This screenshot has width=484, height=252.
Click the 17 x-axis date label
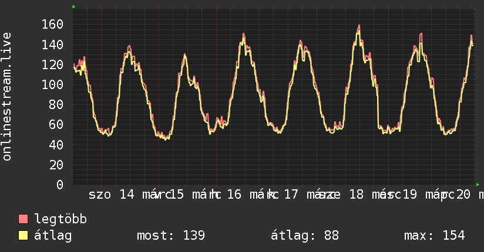point(291,195)
